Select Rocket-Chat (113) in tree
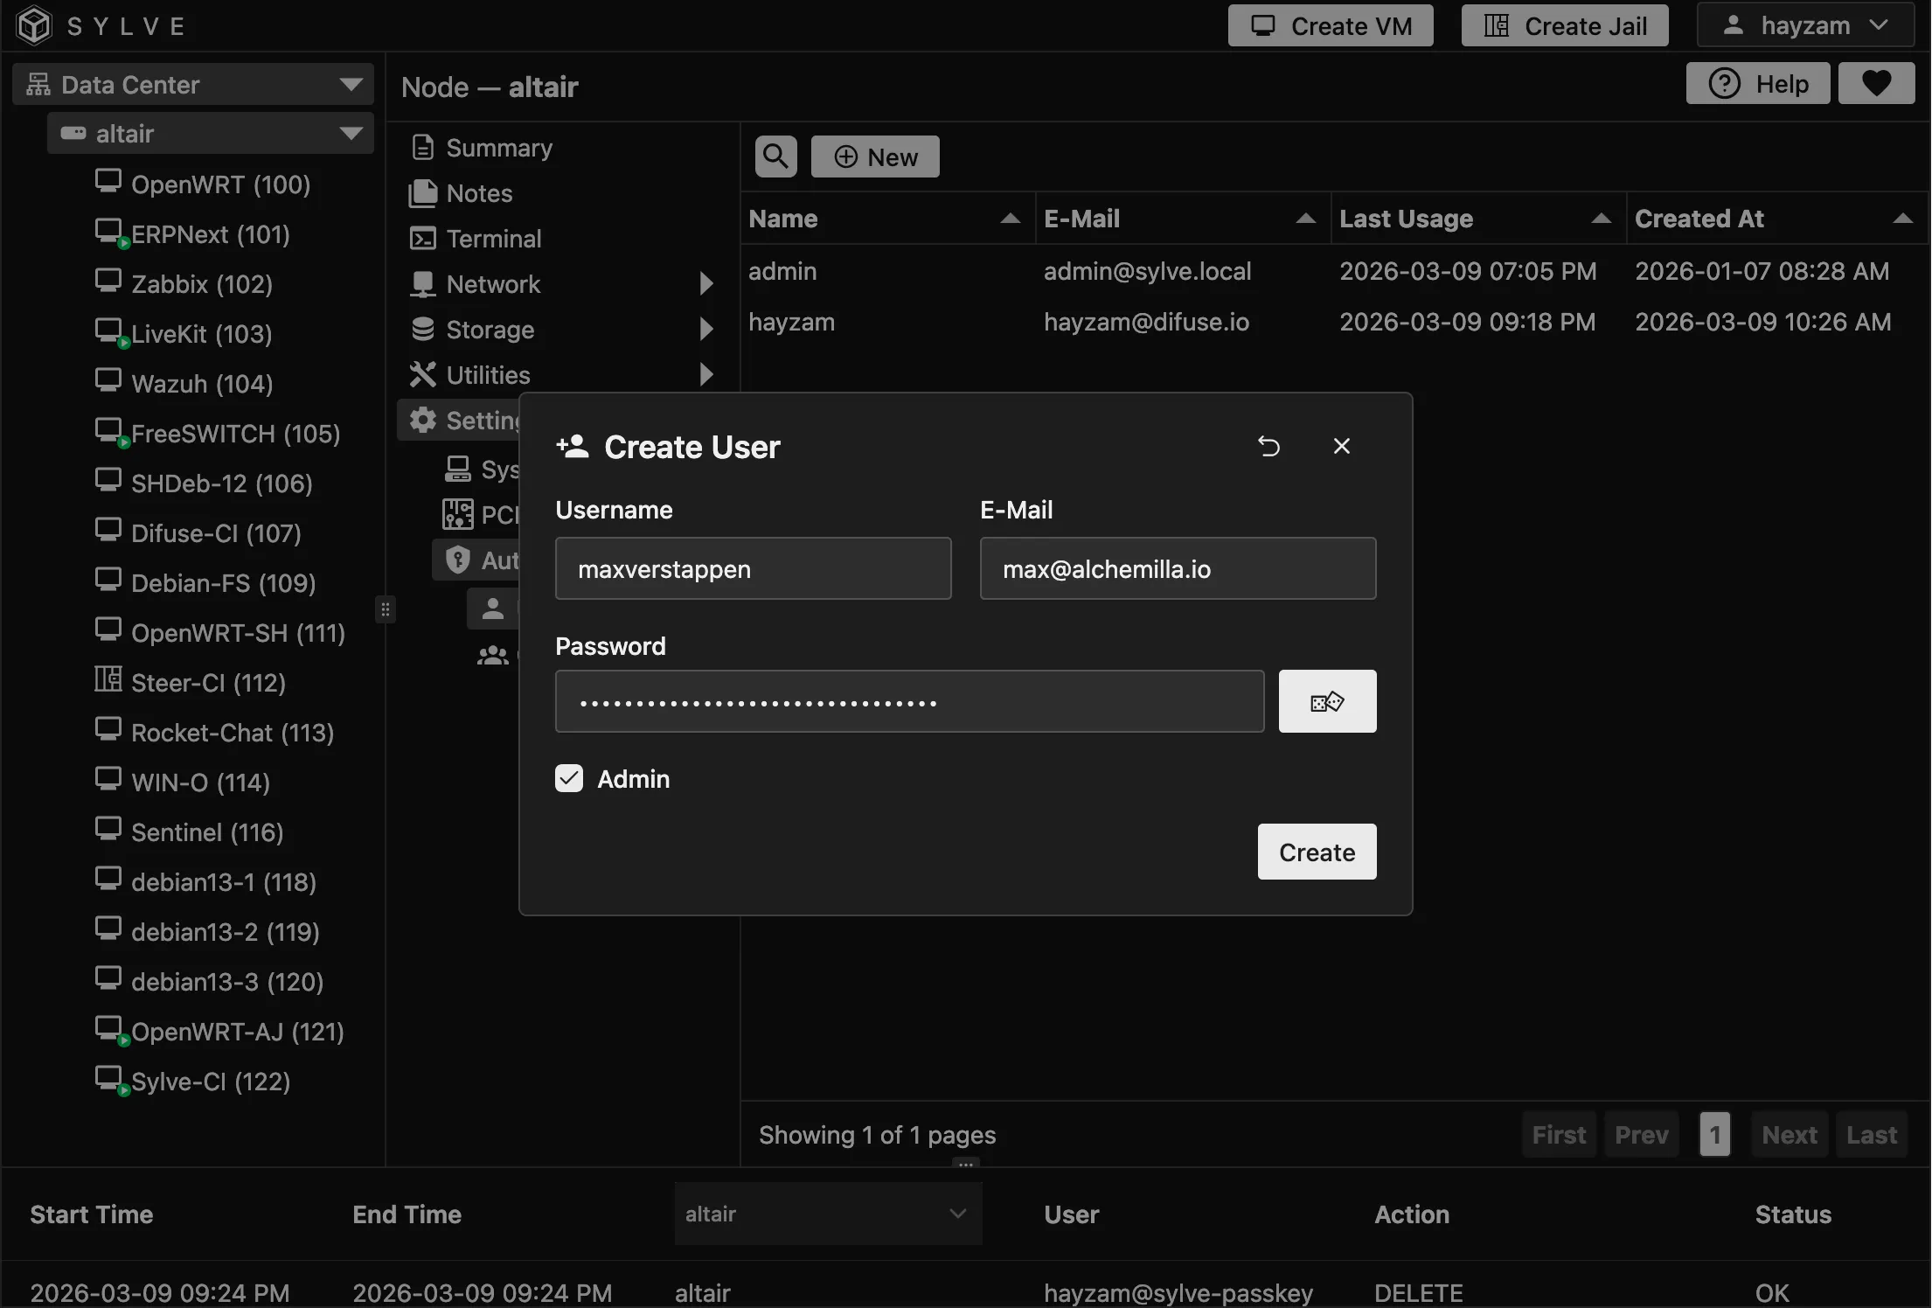Screen dimensions: 1932x1308 coord(233,732)
